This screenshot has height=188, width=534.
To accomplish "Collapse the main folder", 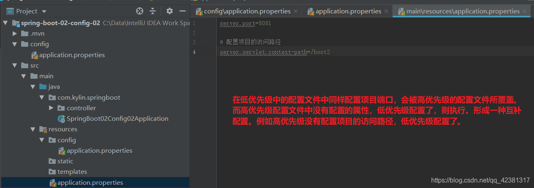I will (x=24, y=76).
